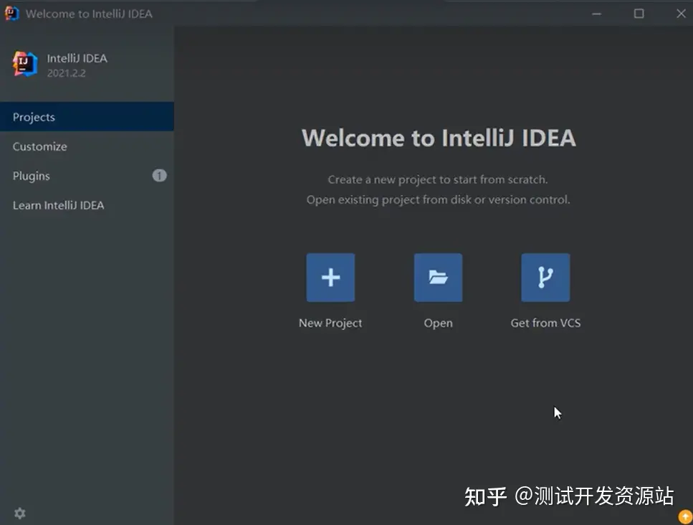
Task: Select the Projects tab
Action: [x=87, y=117]
